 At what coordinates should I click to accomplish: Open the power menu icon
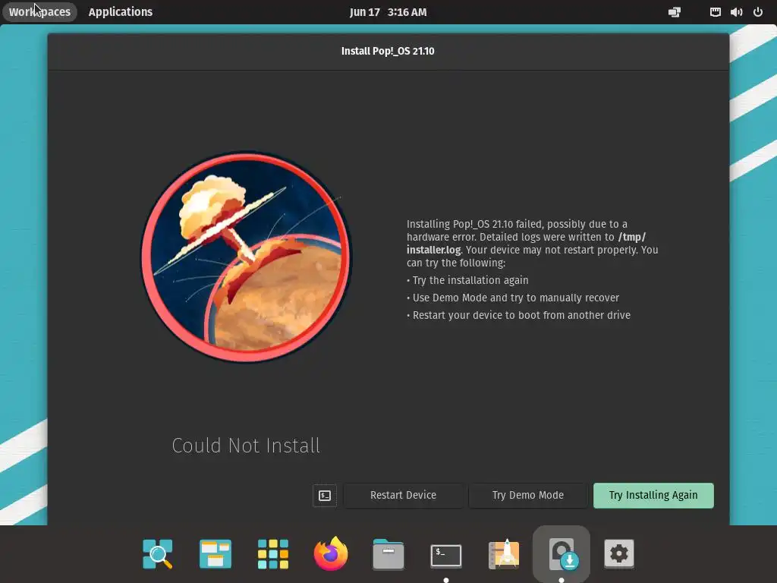coord(758,12)
